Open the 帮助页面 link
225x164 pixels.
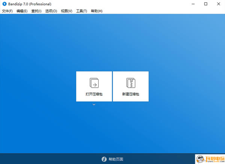[116, 159]
